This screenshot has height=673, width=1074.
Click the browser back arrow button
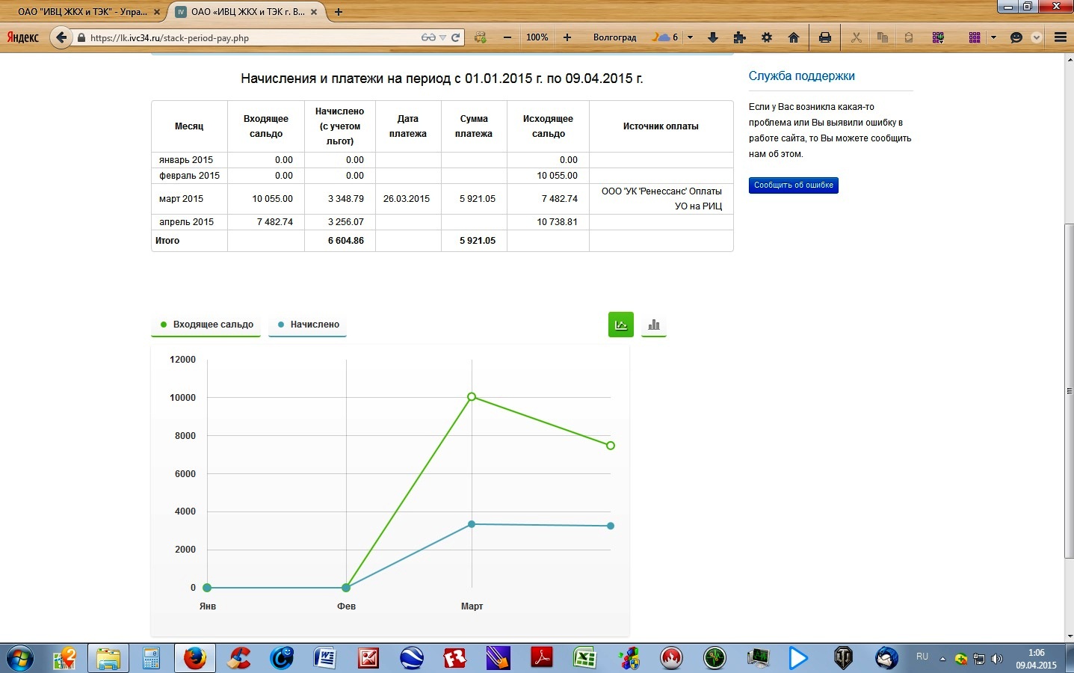tap(61, 37)
